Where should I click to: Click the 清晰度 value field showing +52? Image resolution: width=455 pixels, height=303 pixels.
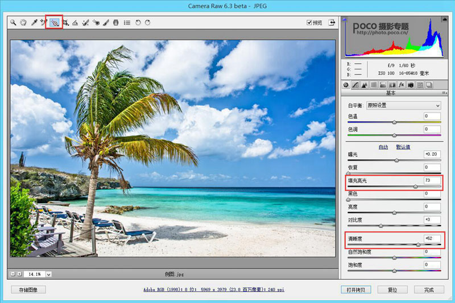(432, 238)
